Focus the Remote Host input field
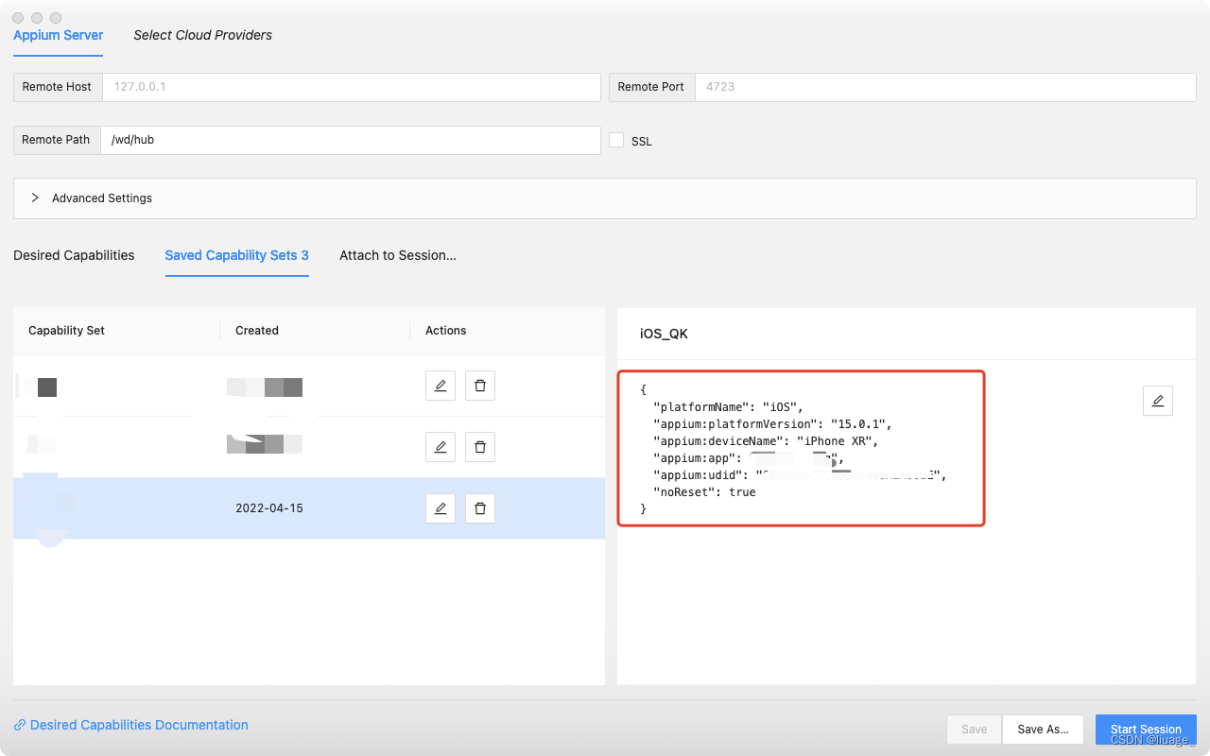The image size is (1210, 756). pyautogui.click(x=351, y=87)
